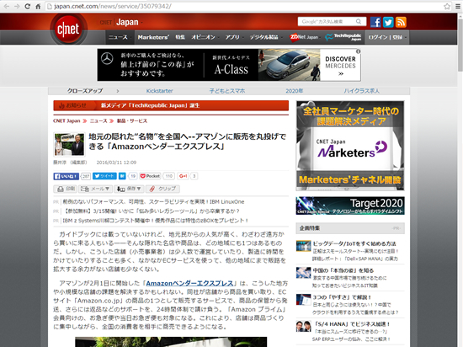Save article to Pocket
The width and height of the screenshot is (463, 347).
click(150, 176)
